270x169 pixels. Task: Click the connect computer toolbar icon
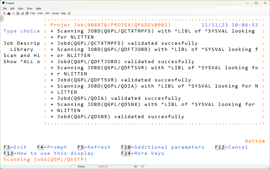[4, 13]
